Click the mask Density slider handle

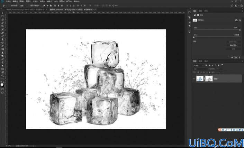(x=240, y=30)
